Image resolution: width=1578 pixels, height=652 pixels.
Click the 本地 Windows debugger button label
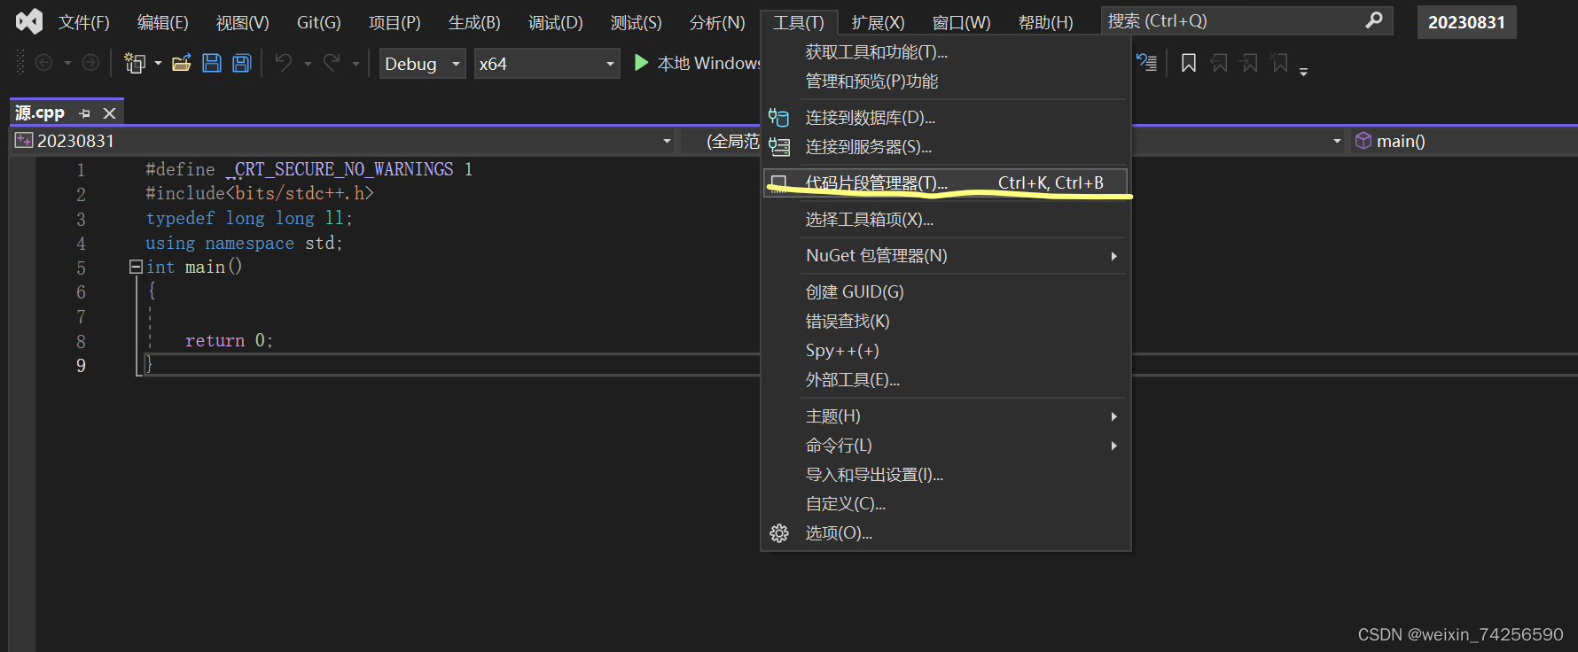tap(708, 64)
